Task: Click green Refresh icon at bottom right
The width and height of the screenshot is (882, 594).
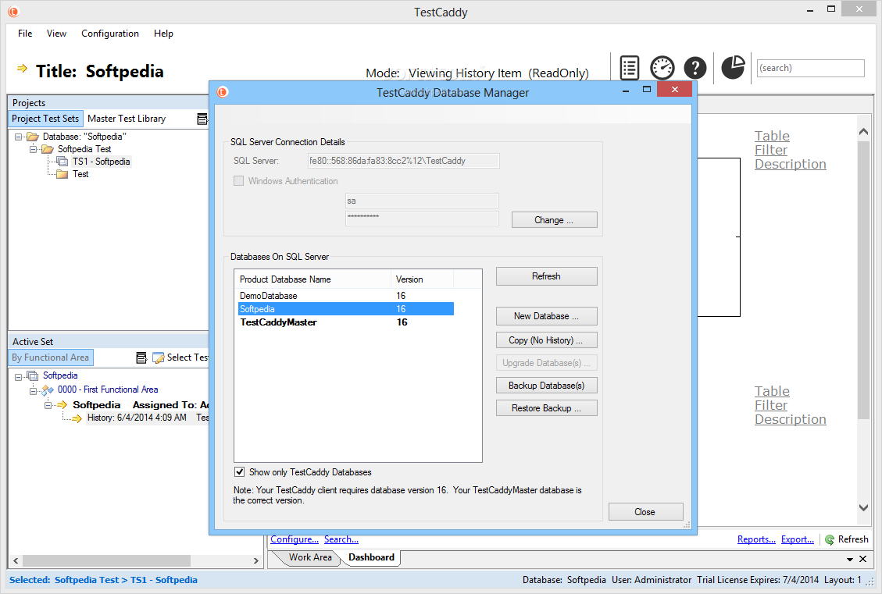Action: [829, 539]
